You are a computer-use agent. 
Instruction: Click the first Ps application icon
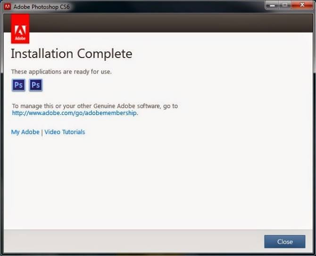click(18, 85)
